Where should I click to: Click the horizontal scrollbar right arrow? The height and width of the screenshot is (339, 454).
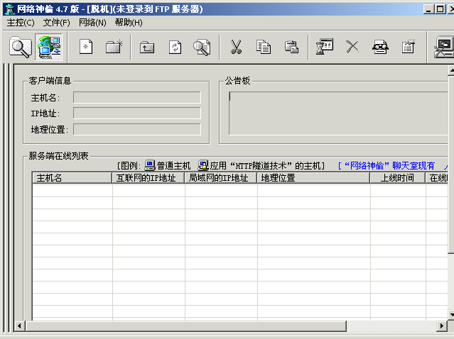click(442, 326)
